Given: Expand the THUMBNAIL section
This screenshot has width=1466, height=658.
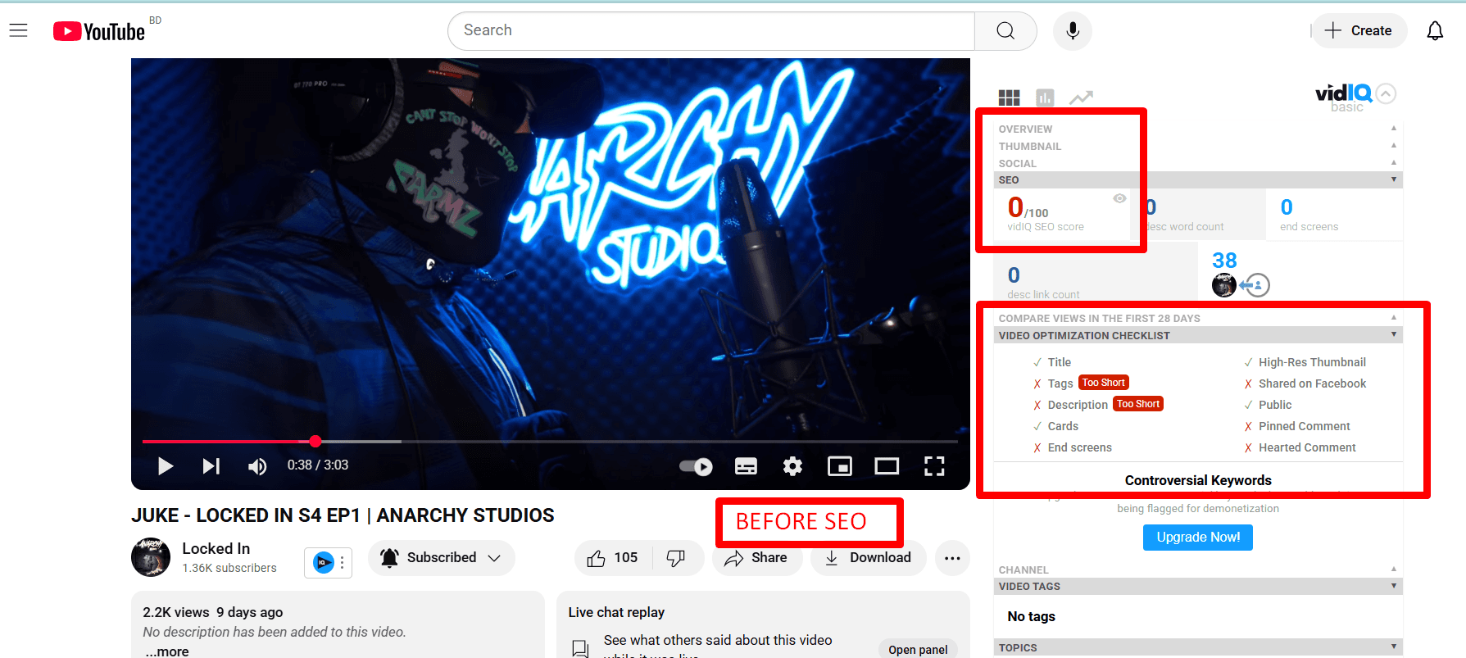Looking at the screenshot, I should 1197,146.
